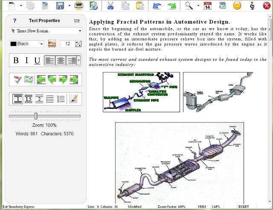
Task: Redo with green arrow icon
Action: point(172,6)
